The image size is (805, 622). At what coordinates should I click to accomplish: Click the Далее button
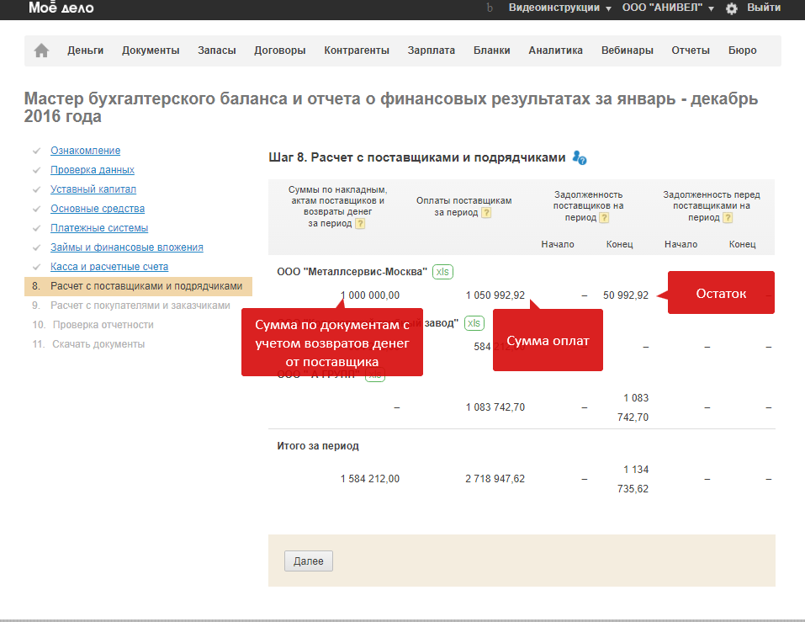(309, 561)
